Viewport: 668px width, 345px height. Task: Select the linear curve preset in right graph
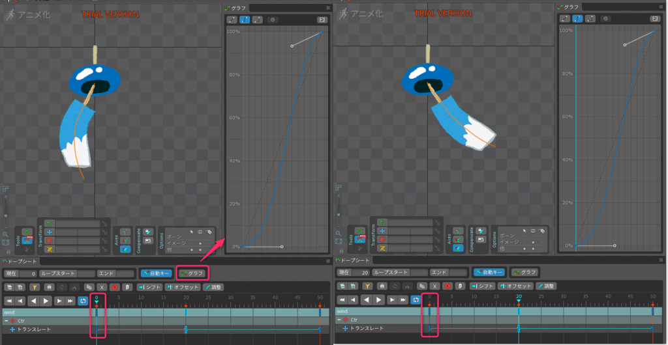coord(565,19)
